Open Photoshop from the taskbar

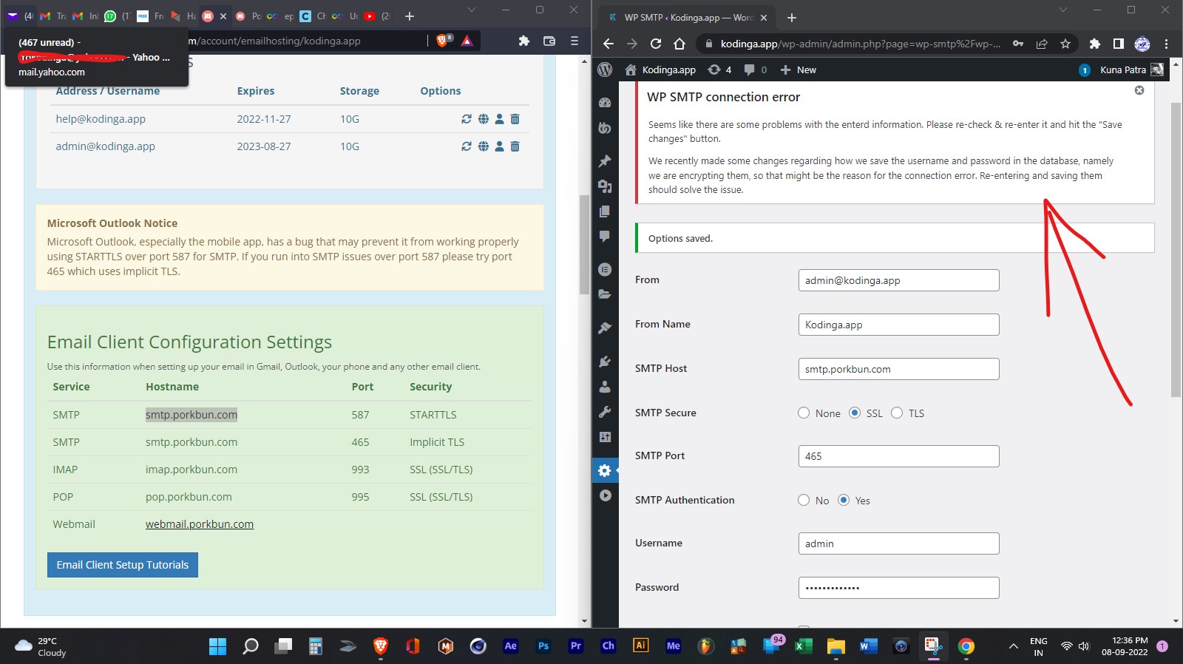click(x=543, y=646)
